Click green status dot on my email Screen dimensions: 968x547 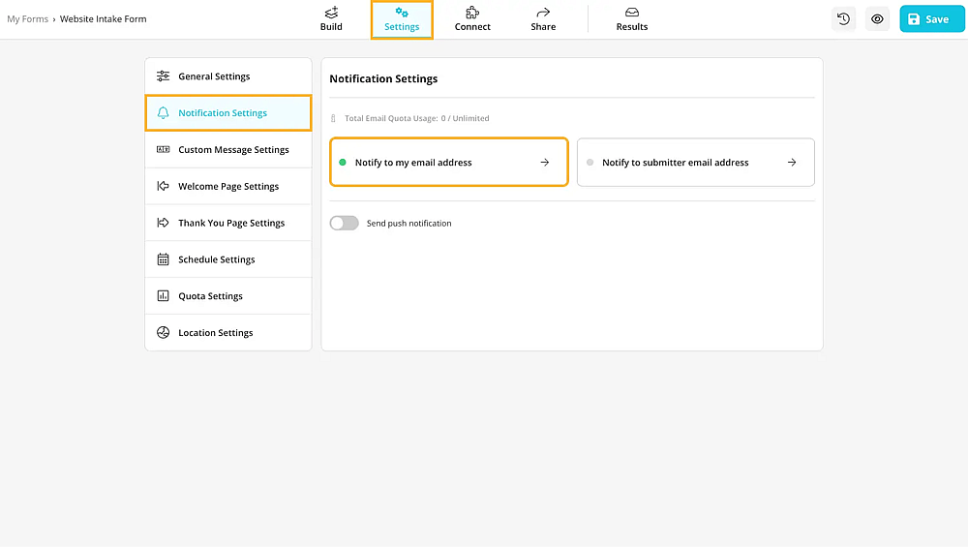tap(343, 163)
